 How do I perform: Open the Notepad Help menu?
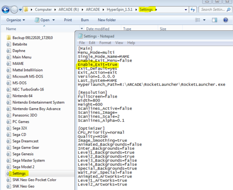(x=131, y=42)
